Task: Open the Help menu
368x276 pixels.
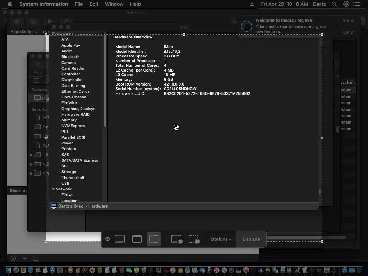Action: pyautogui.click(x=135, y=4)
